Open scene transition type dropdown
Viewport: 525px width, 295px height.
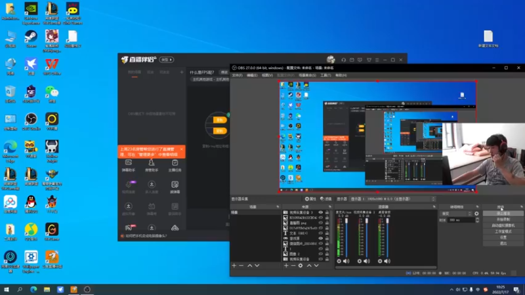pos(456,214)
